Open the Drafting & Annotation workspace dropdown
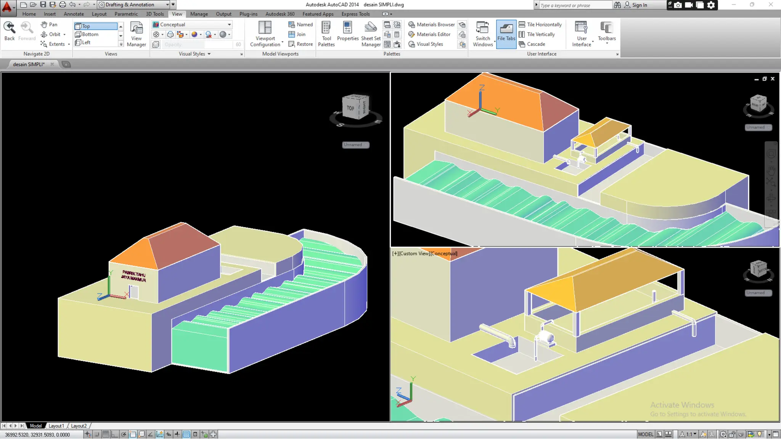Viewport: 781px width, 439px height. point(167,5)
